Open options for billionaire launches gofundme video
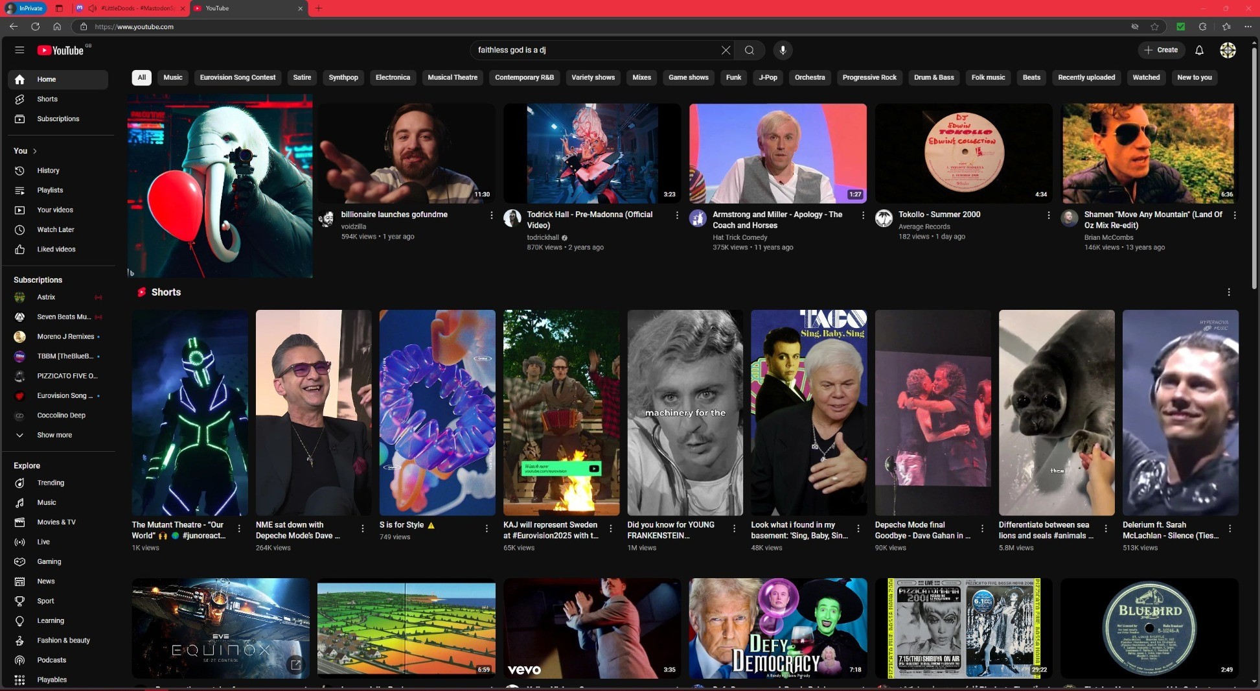Viewport: 1260px width, 691px height. point(491,215)
